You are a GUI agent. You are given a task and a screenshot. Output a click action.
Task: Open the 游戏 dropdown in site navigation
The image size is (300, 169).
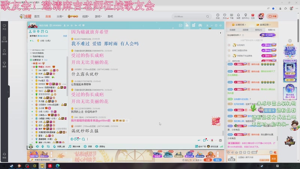98,17
